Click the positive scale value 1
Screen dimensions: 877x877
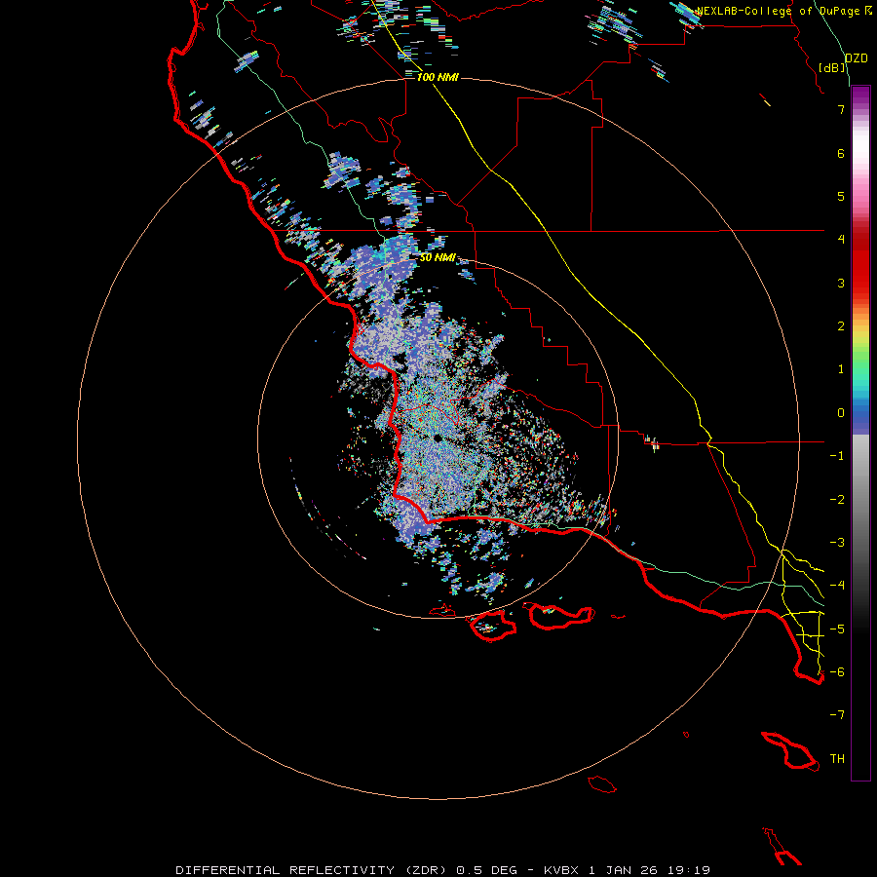coord(841,369)
